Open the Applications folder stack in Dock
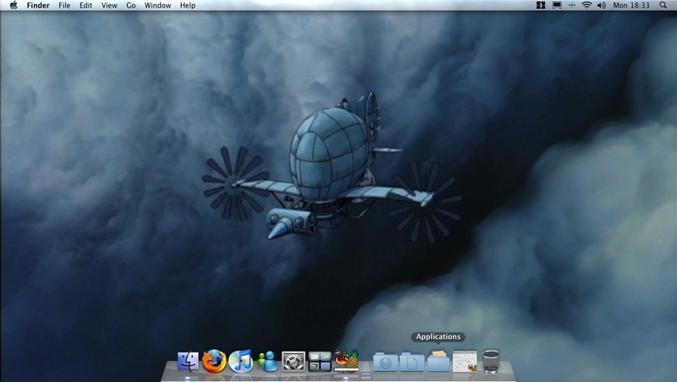The image size is (677, 382). pyautogui.click(x=438, y=361)
